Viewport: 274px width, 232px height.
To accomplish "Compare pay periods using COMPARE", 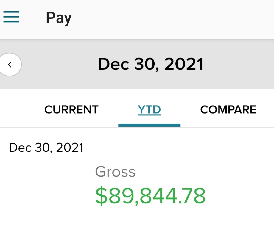I will pyautogui.click(x=228, y=110).
